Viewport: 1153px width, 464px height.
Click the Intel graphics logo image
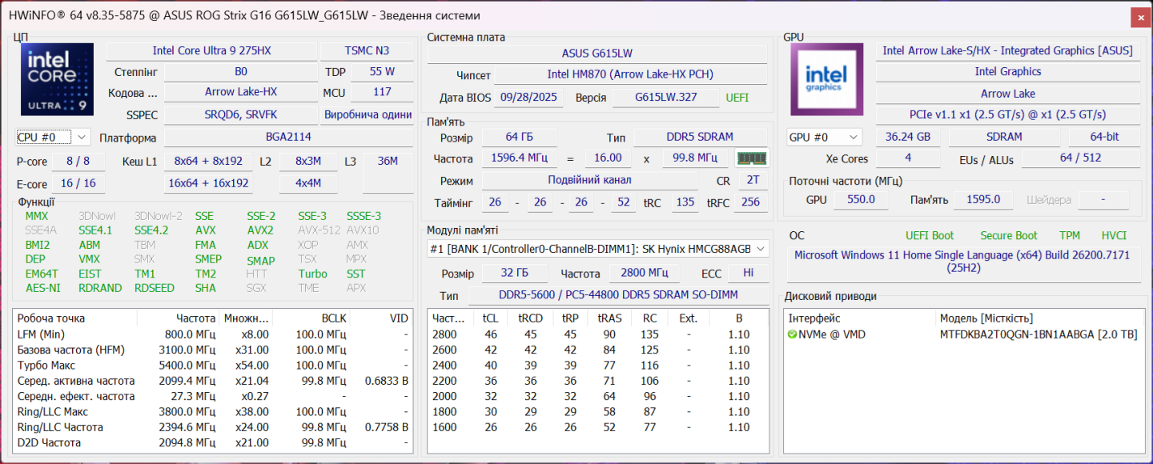pos(826,80)
